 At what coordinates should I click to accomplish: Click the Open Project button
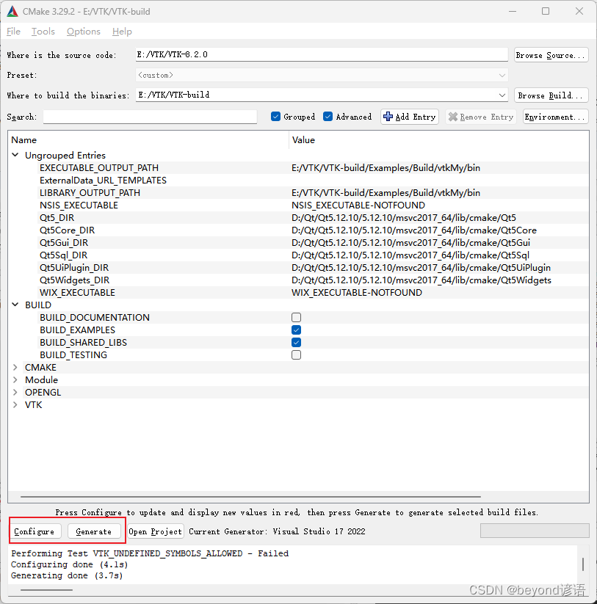(156, 531)
